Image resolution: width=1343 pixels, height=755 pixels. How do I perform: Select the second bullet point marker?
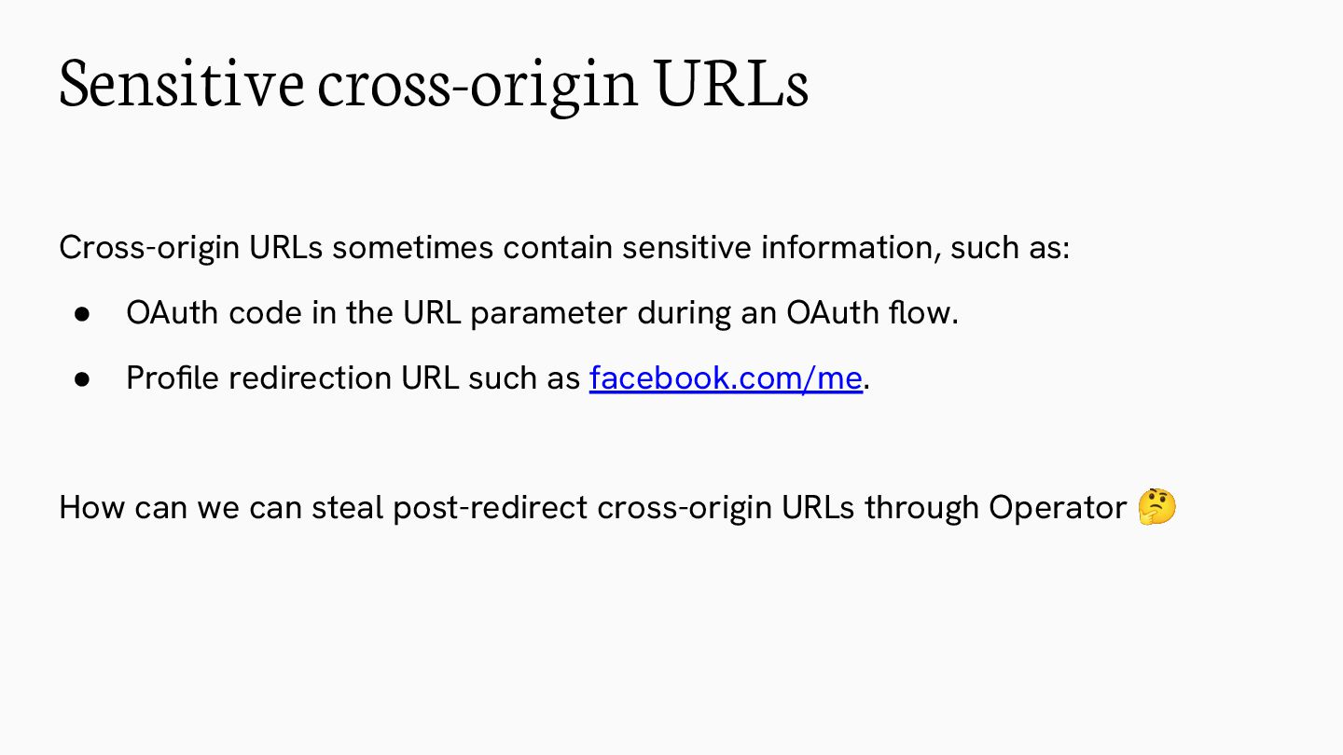pyautogui.click(x=82, y=378)
